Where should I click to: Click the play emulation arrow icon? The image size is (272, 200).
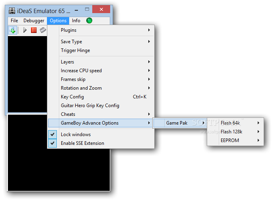click(25, 30)
